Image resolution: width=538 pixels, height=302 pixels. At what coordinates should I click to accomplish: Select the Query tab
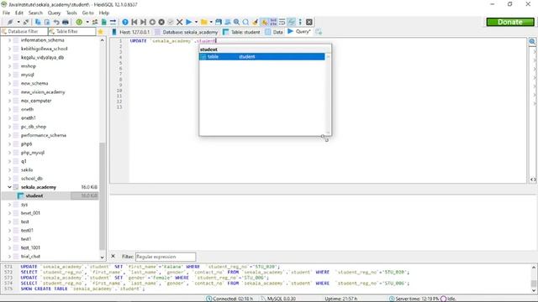[x=299, y=32]
